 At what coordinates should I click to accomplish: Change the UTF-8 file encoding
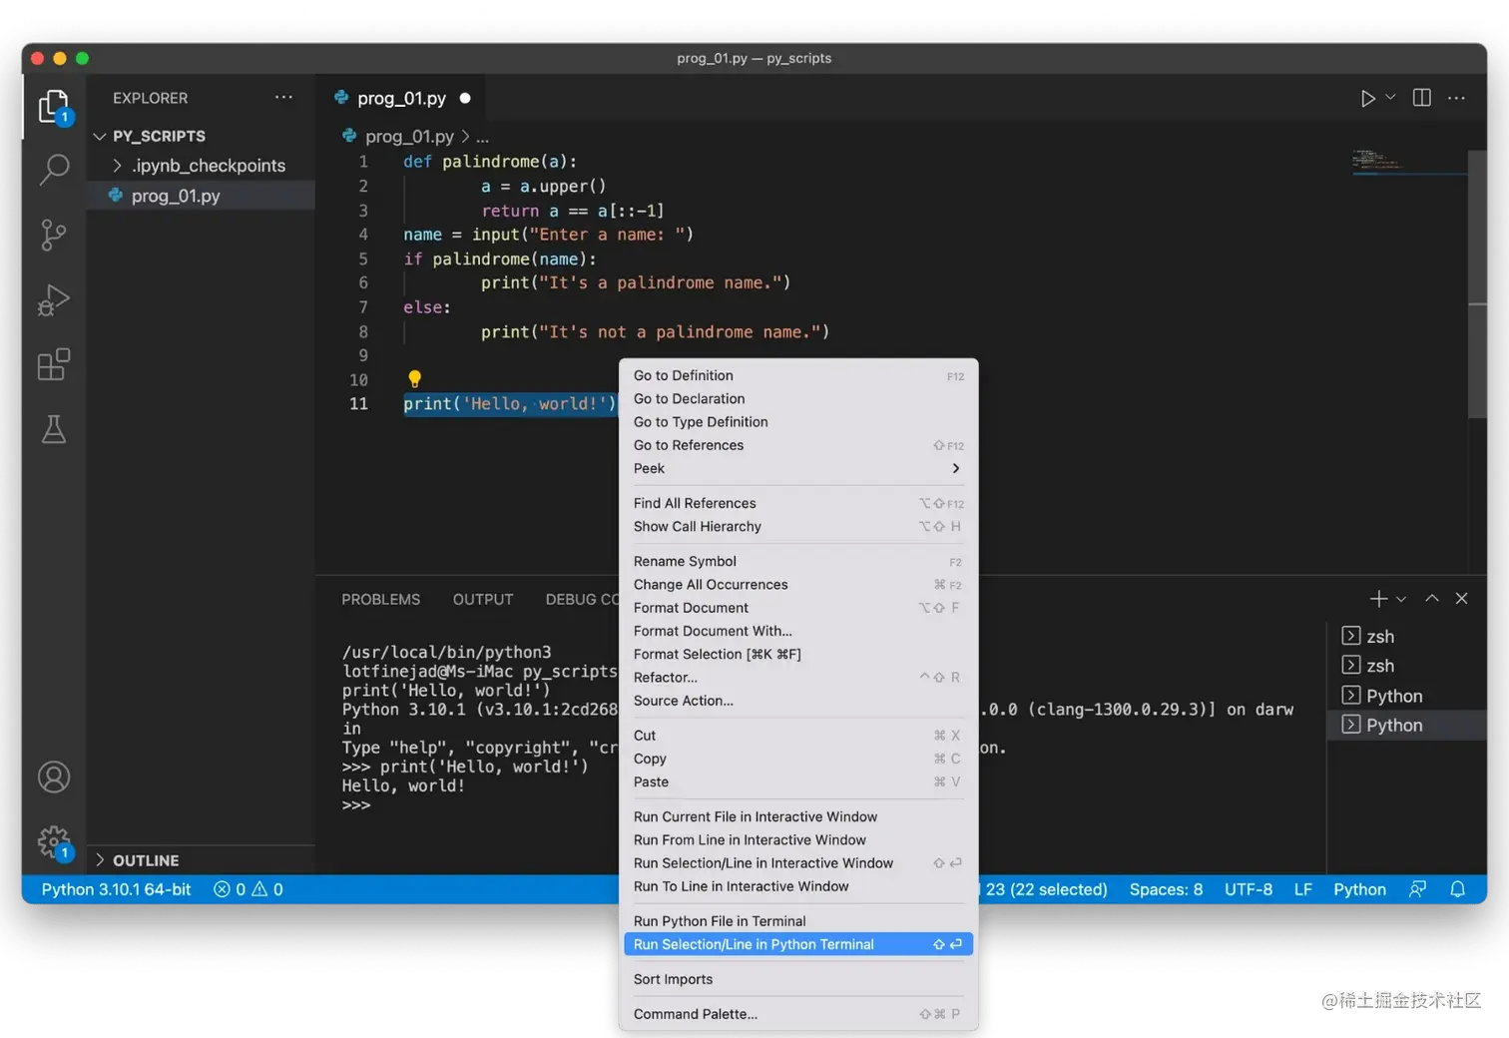point(1249,889)
